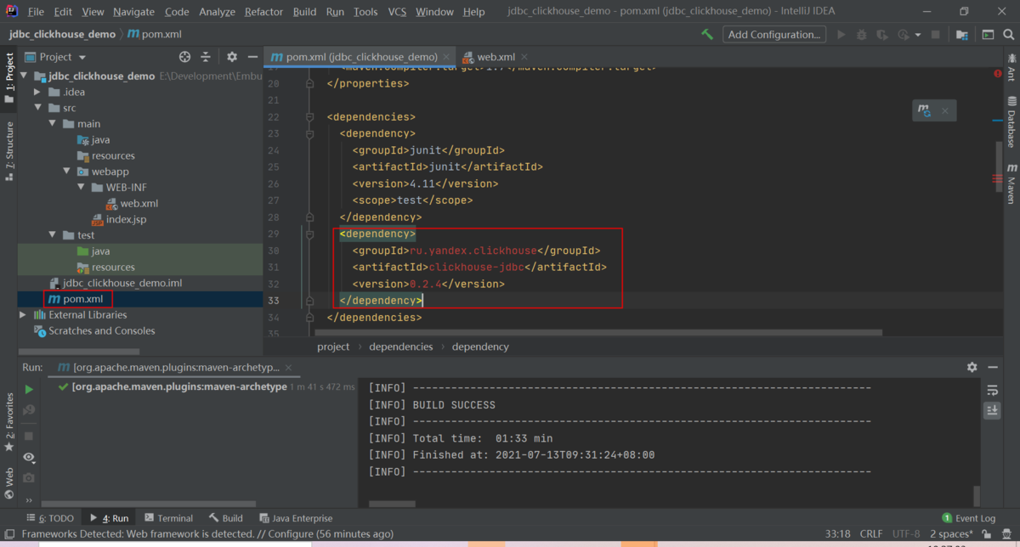
Task: Collapse jdbc_clickhouse_demo root node
Action: 25,76
